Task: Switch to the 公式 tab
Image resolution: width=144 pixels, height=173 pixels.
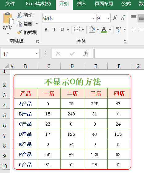Action: click(x=126, y=4)
